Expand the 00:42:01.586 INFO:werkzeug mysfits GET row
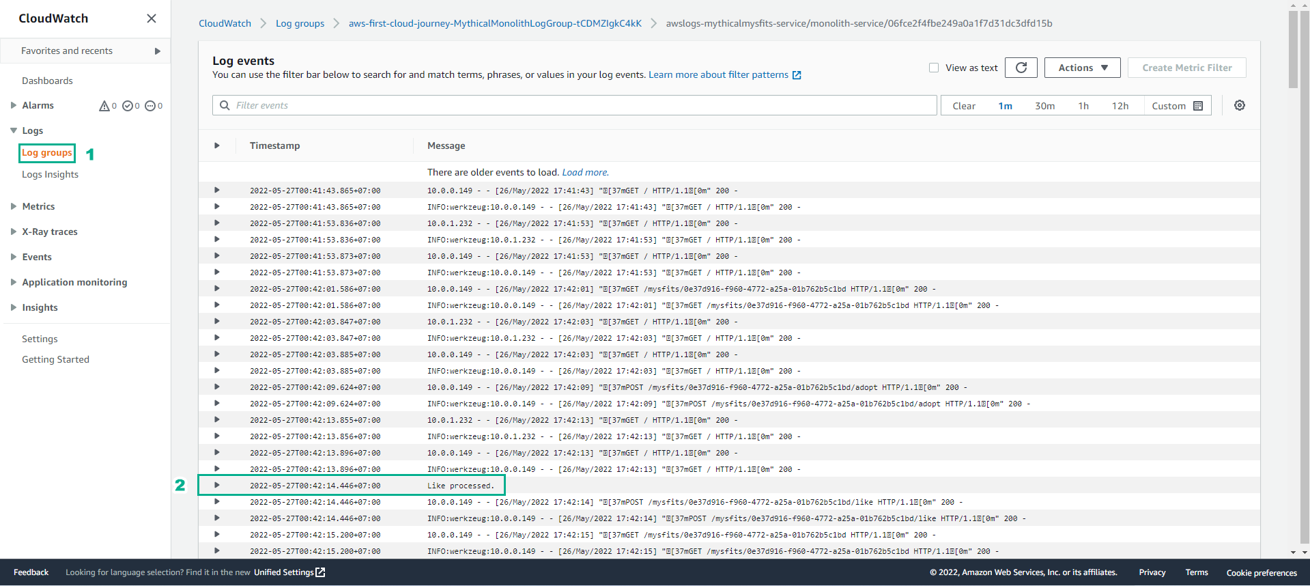This screenshot has width=1310, height=586. (x=217, y=305)
